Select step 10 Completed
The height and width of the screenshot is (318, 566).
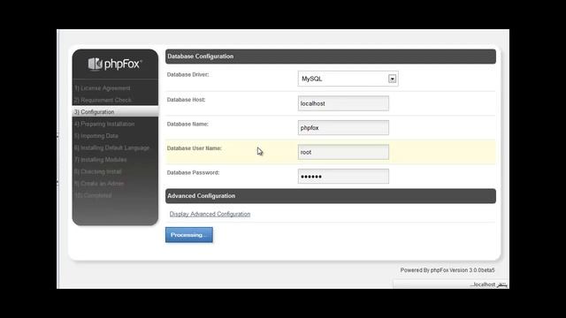(93, 195)
